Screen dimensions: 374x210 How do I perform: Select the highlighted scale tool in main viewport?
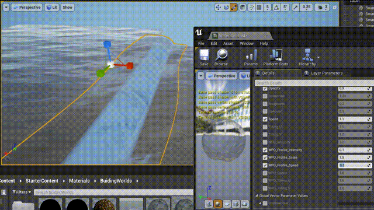coord(234,8)
